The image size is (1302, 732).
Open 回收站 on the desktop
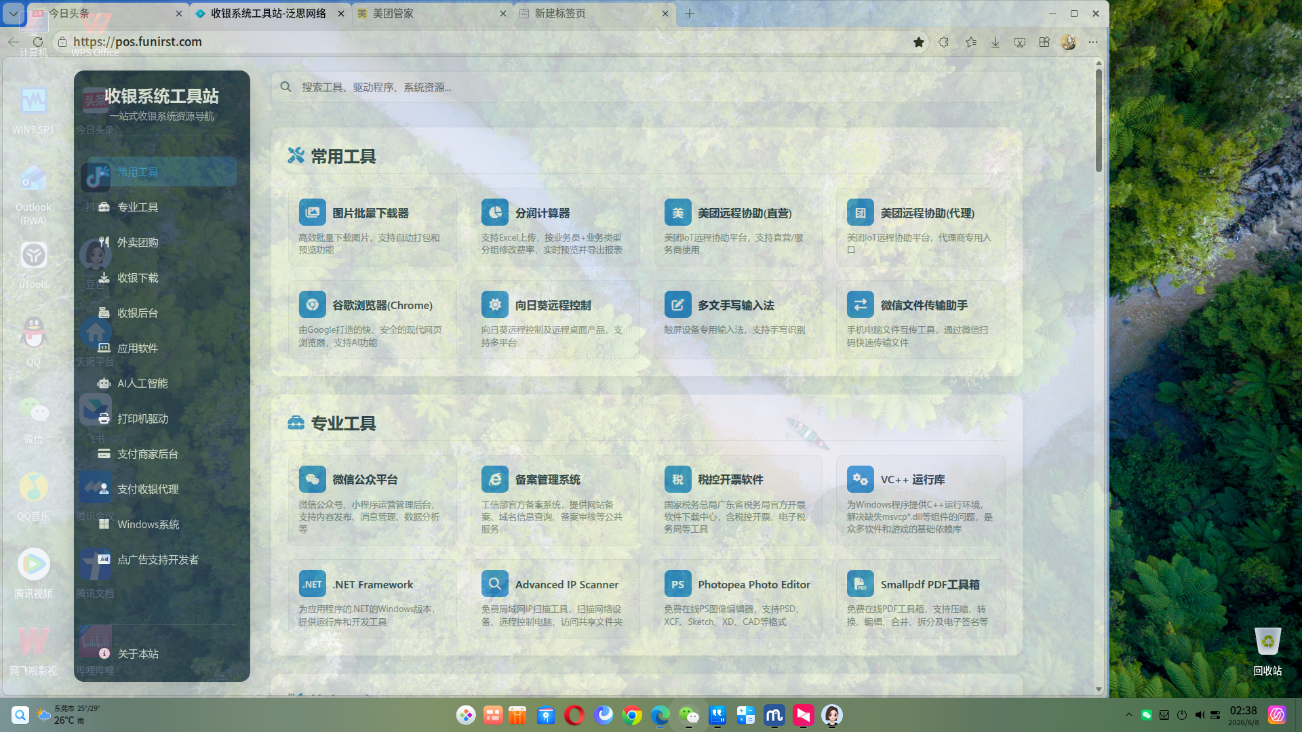click(1267, 651)
